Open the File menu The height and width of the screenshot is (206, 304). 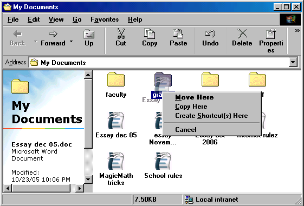[13, 19]
